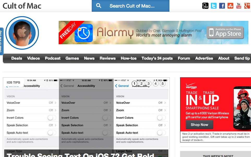Go to the Cult of Mac home title

click(x=22, y=6)
